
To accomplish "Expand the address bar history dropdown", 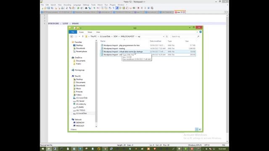I will click(x=164, y=36).
